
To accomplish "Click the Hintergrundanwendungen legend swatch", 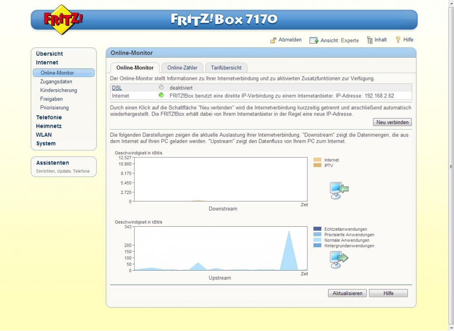I will [x=317, y=245].
